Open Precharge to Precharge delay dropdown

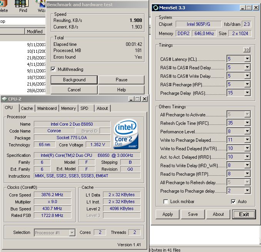click(x=247, y=191)
